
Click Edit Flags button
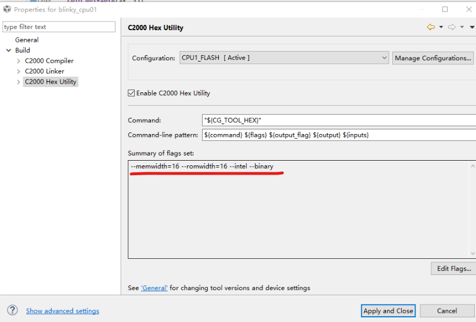tap(453, 269)
